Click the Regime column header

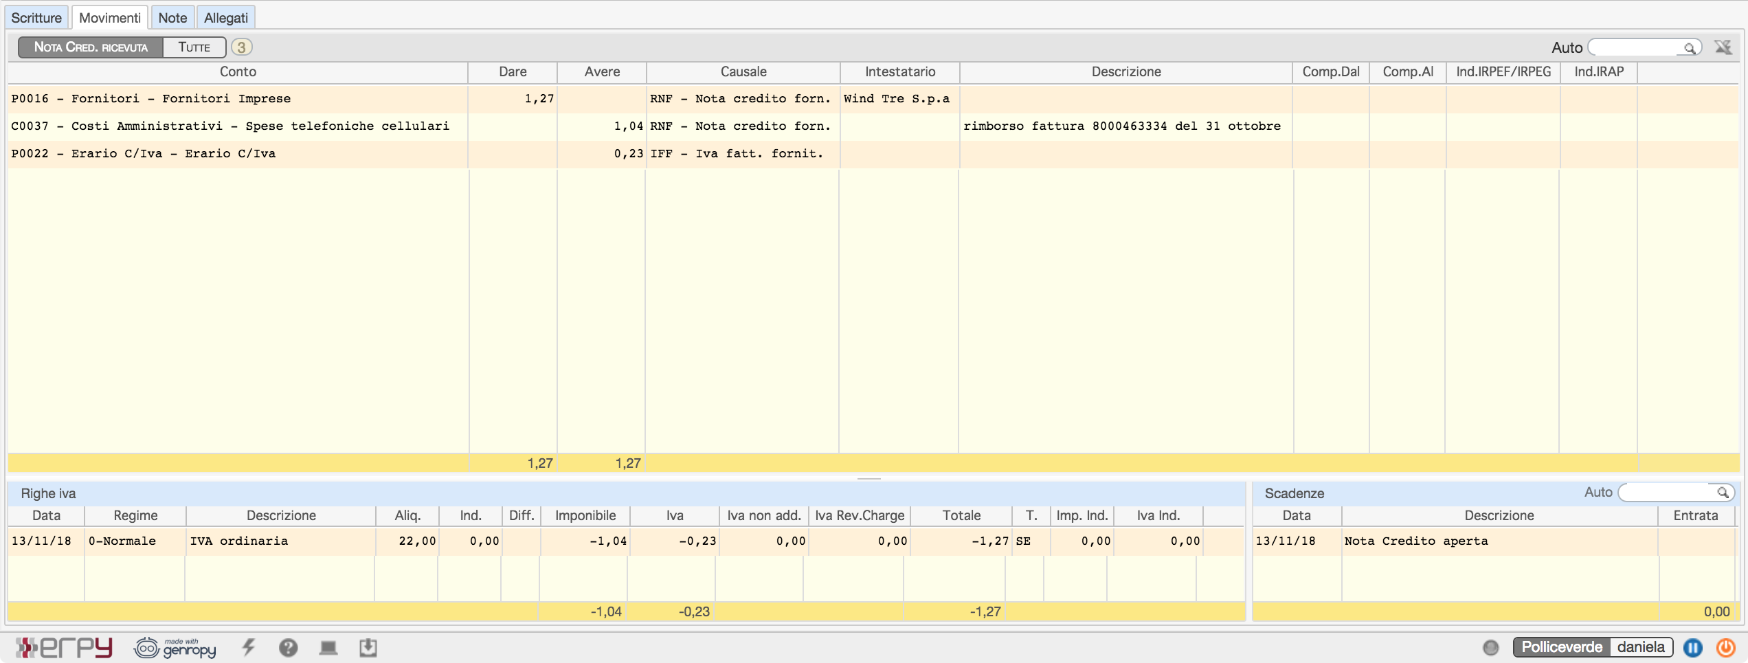point(135,516)
